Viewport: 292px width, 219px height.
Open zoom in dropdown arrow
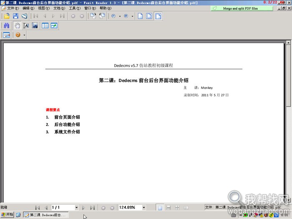pyautogui.click(x=132, y=16)
